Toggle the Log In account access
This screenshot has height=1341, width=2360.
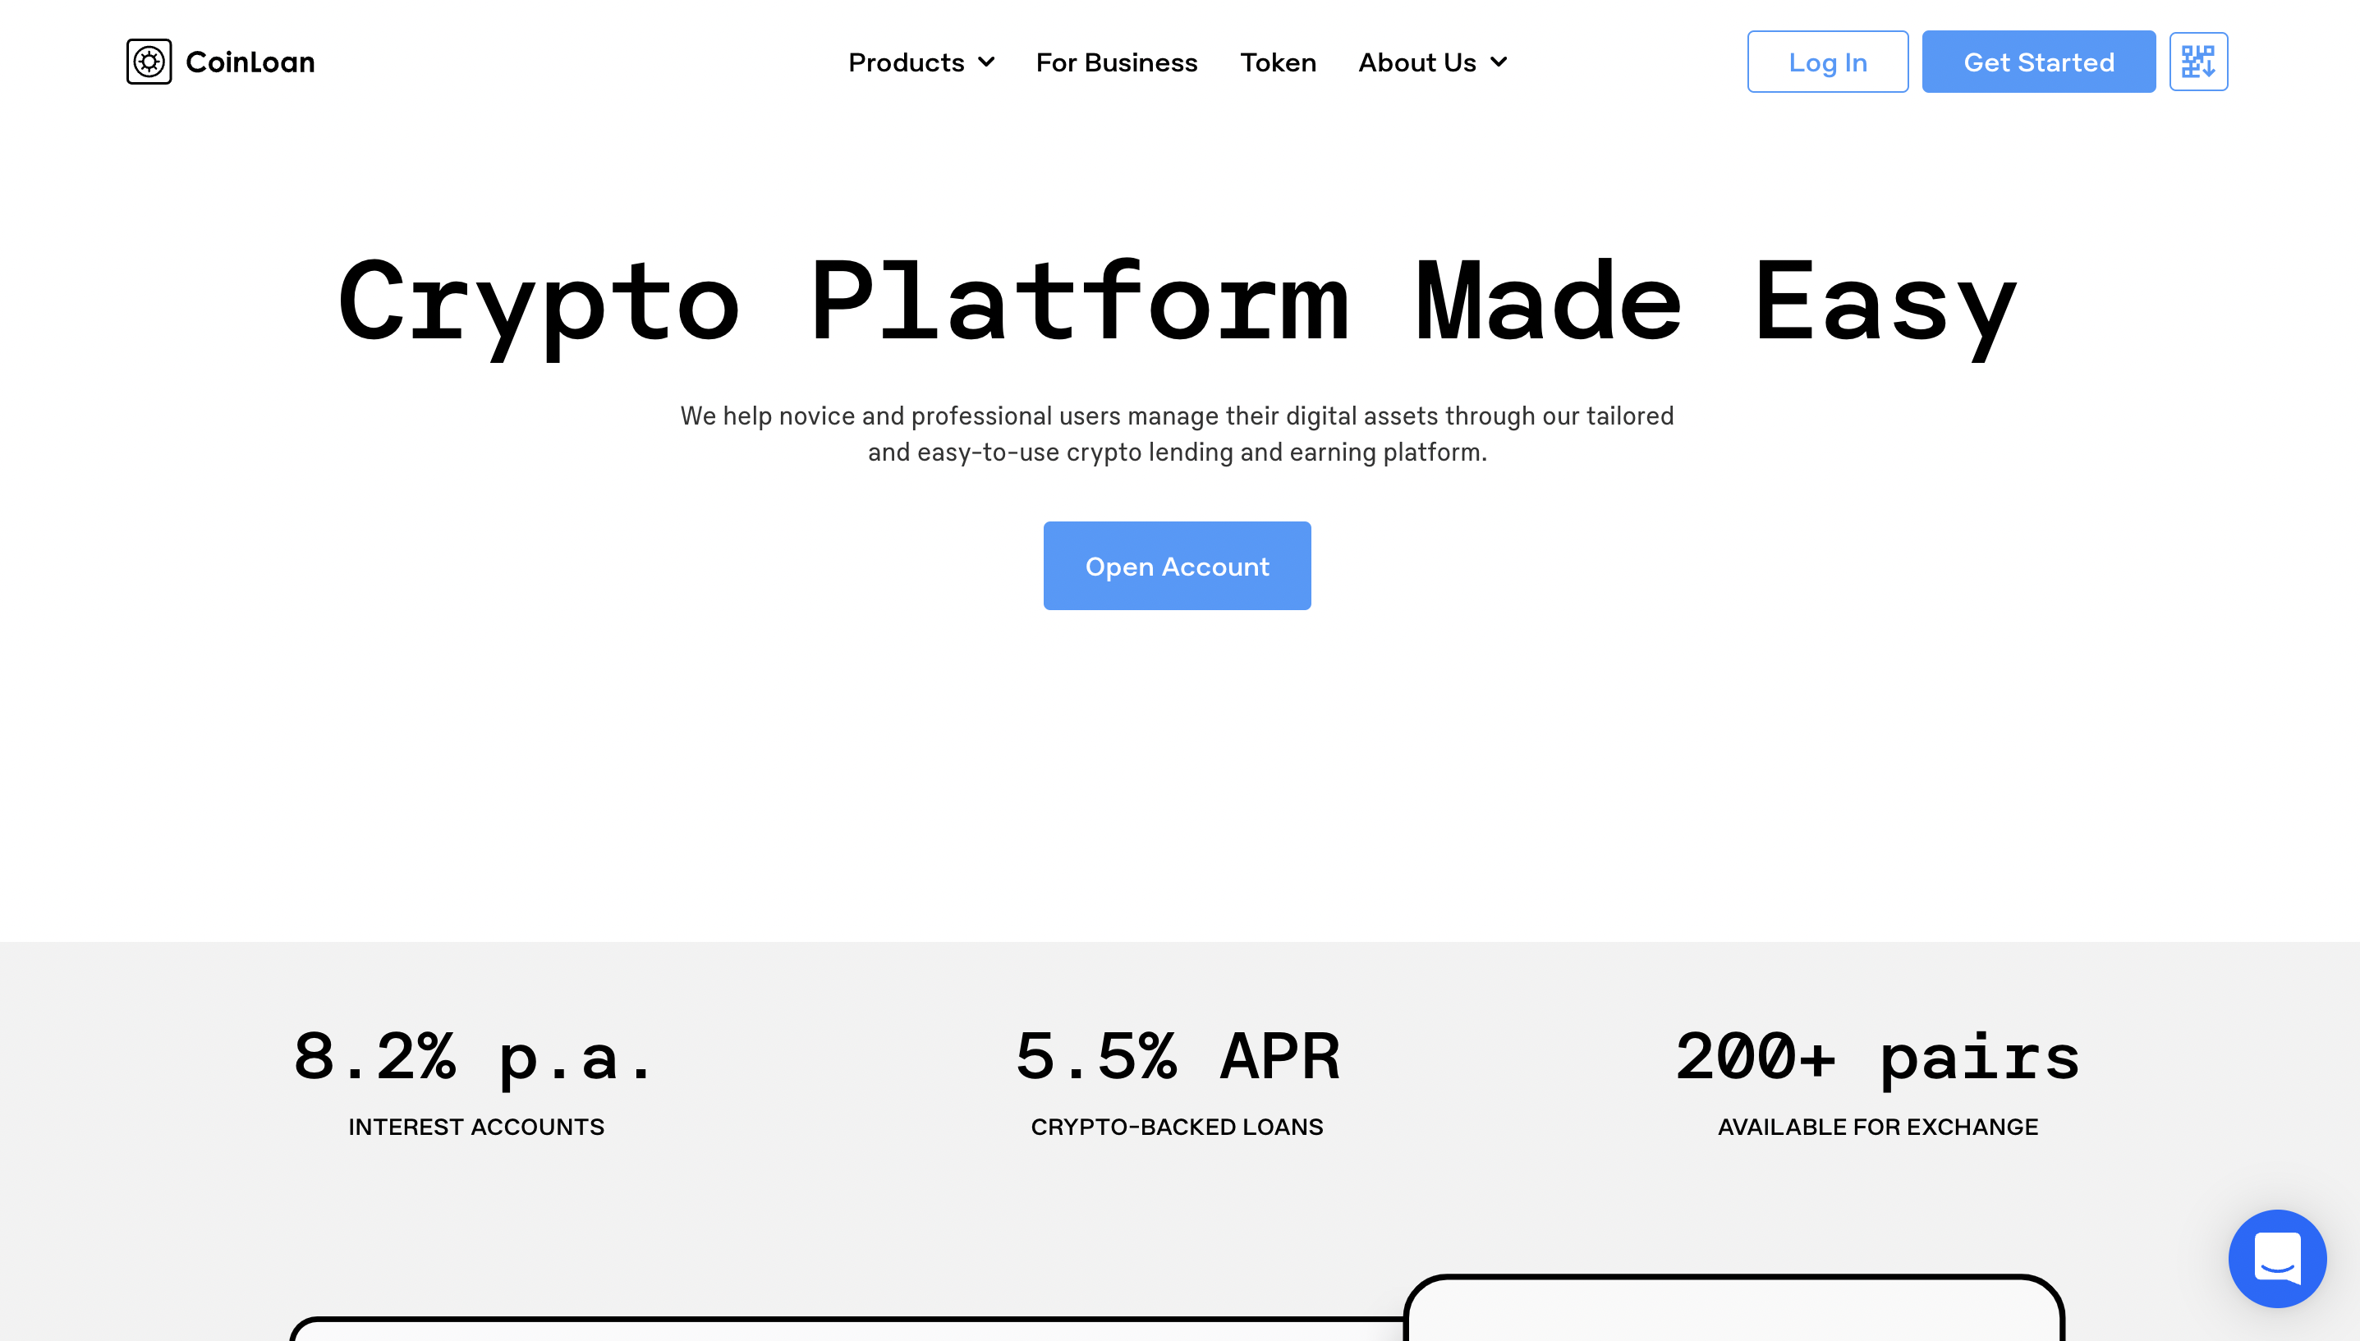(x=1829, y=62)
